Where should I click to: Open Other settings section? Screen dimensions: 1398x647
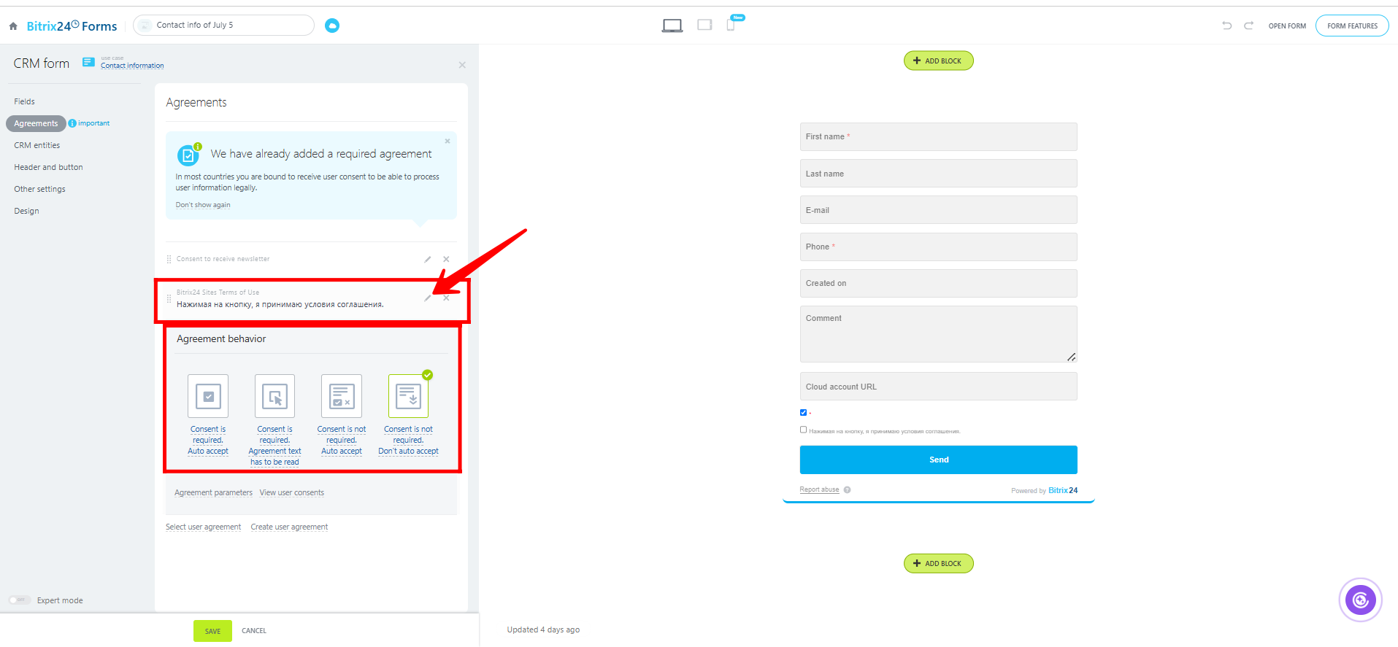[x=39, y=189]
